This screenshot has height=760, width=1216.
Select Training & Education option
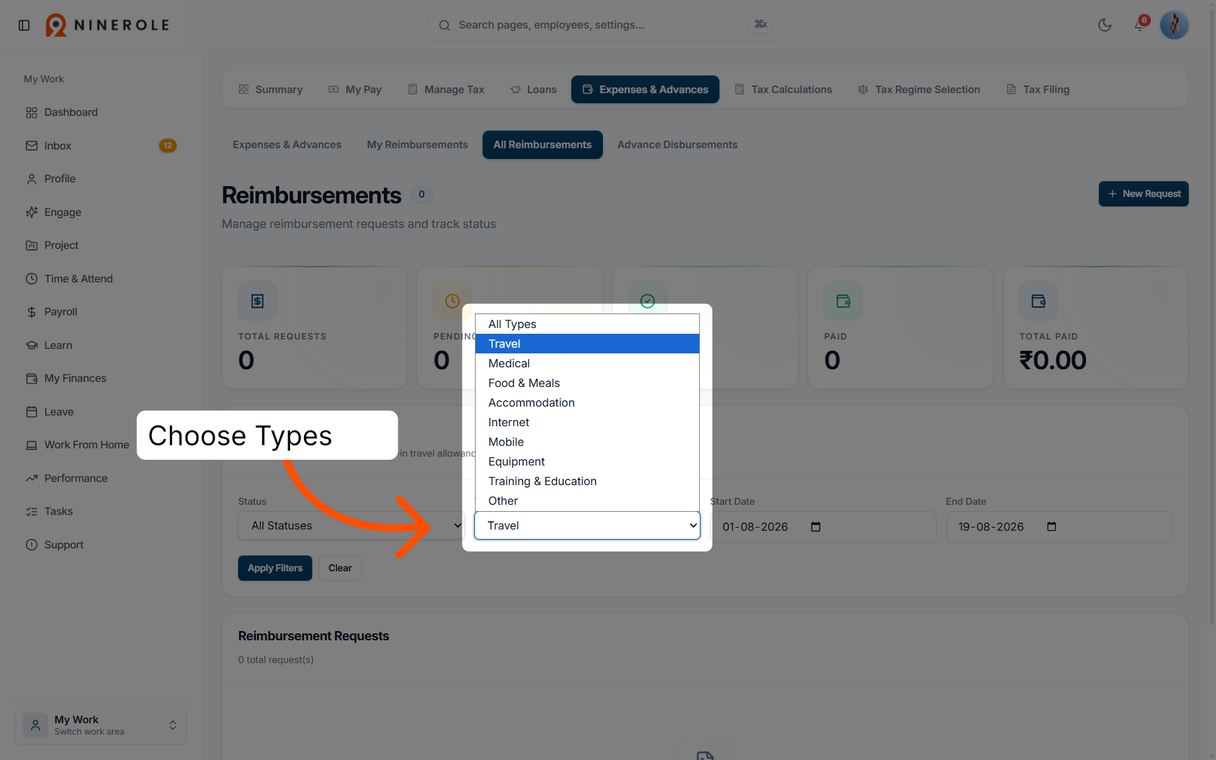point(587,481)
